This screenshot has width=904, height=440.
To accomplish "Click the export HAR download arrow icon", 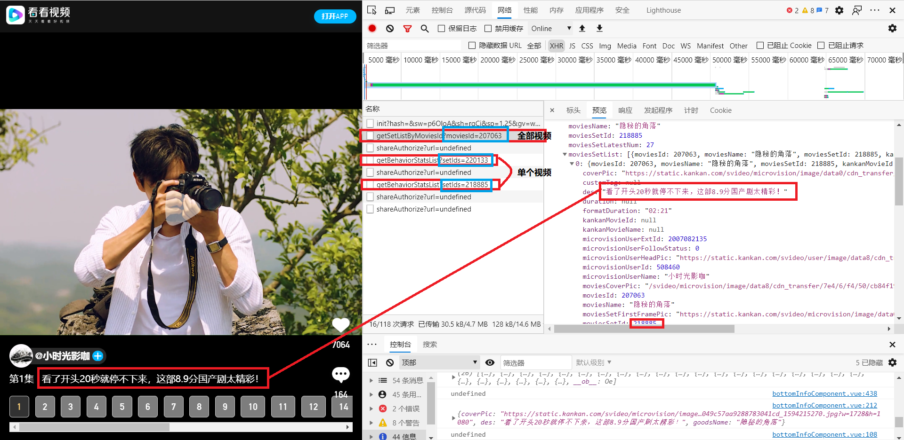I will pos(599,29).
